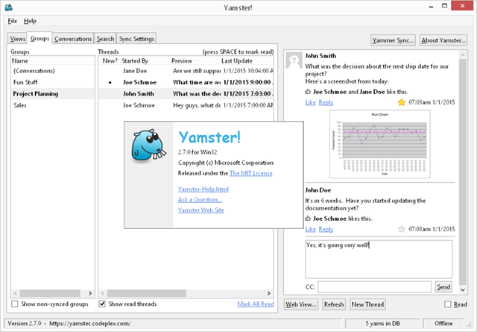Image resolution: width=477 pixels, height=332 pixels.
Task: Click the '5 yams in DB' status panel
Action: (382, 324)
